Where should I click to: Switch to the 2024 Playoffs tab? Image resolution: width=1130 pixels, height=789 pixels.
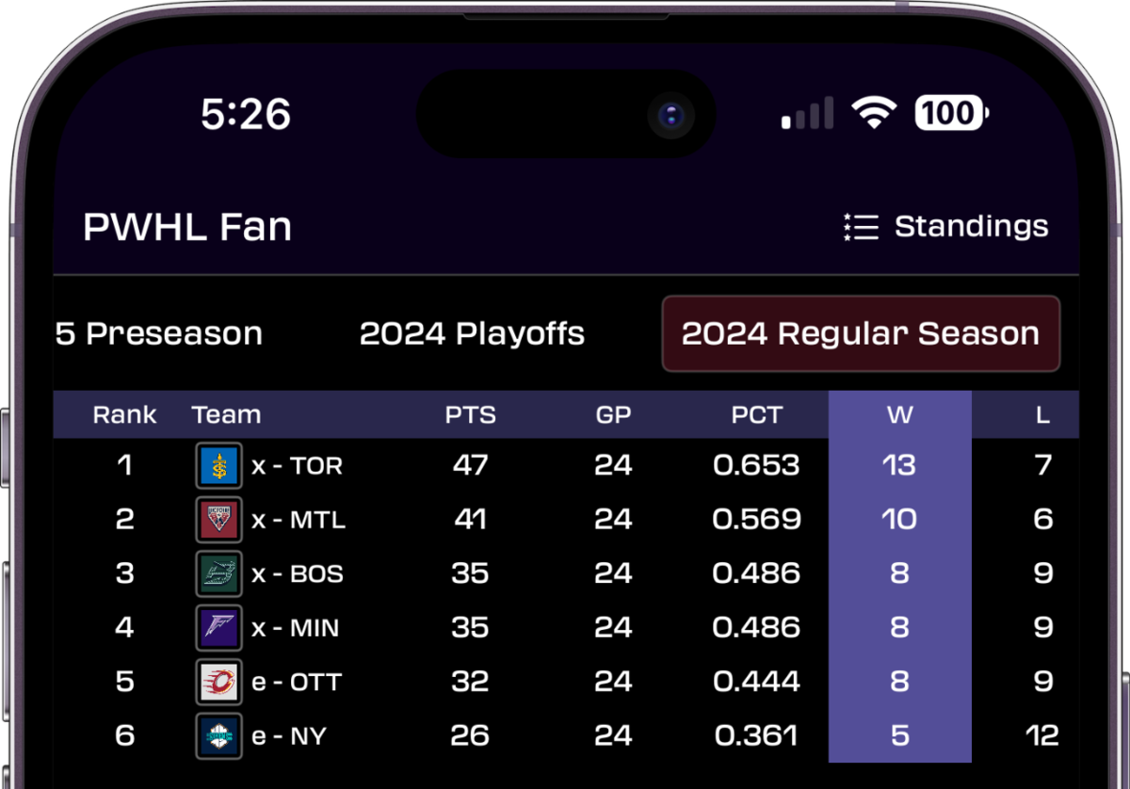coord(472,333)
